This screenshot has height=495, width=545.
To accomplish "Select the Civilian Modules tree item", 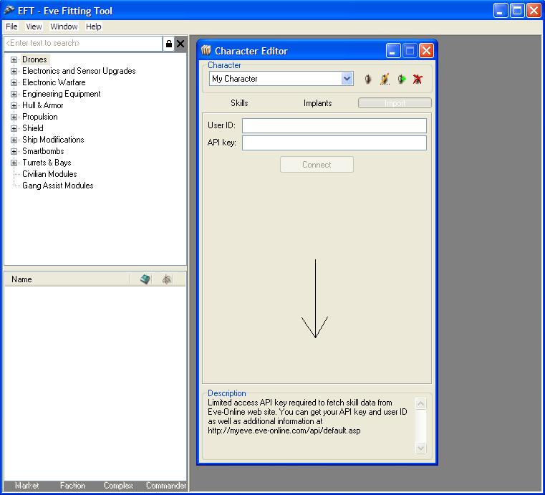I will (x=49, y=174).
